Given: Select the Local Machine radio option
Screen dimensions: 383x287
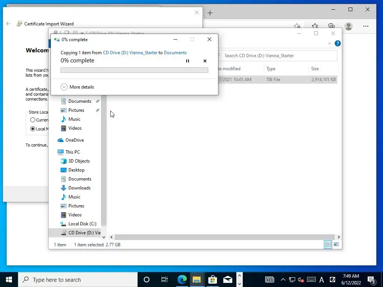Looking at the screenshot, I should click(33, 129).
